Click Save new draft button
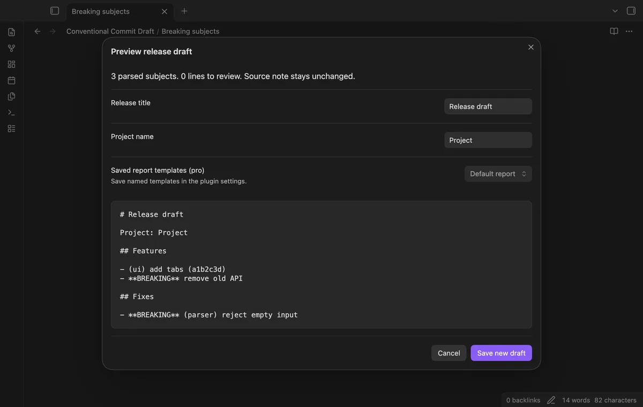 pos(502,353)
